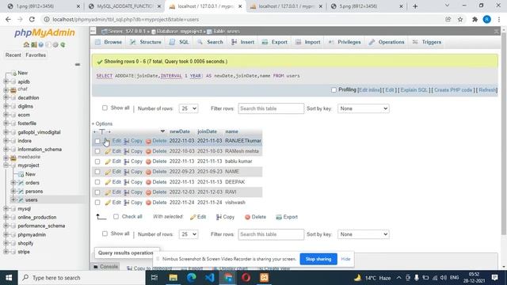Tick the Check all checkbox
The height and width of the screenshot is (285, 507).
click(116, 216)
